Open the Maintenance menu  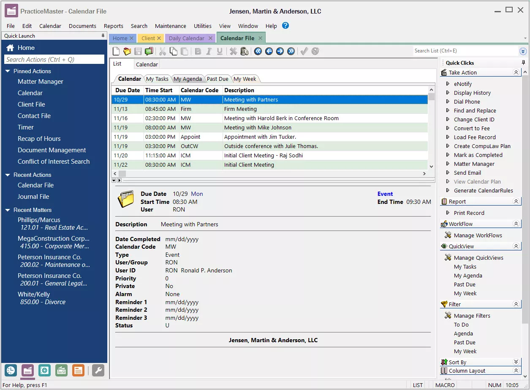pyautogui.click(x=170, y=26)
